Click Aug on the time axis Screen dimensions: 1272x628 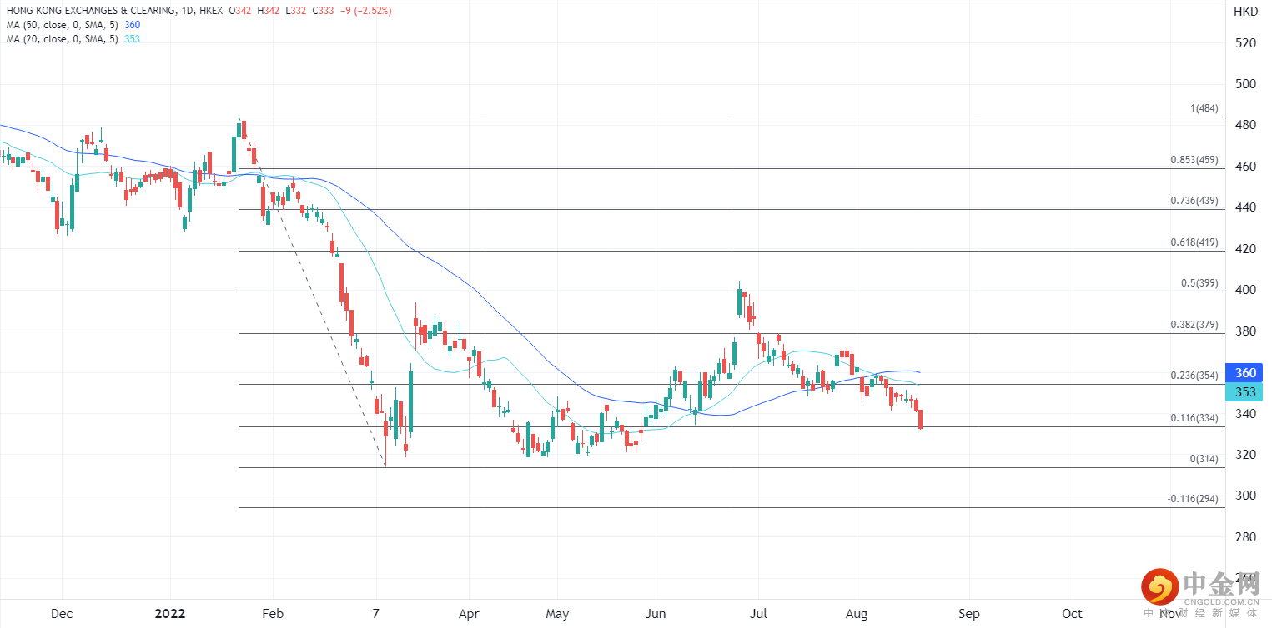(857, 614)
